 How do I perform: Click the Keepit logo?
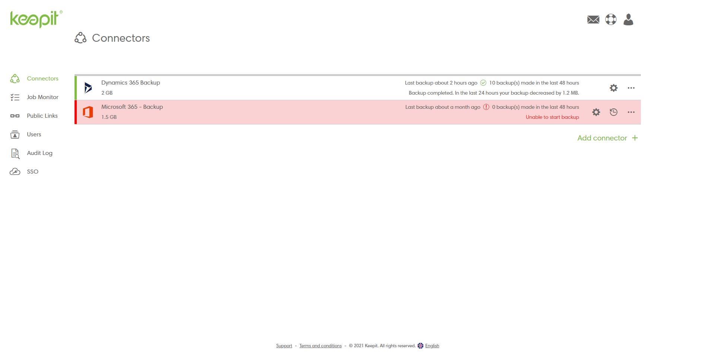click(36, 19)
